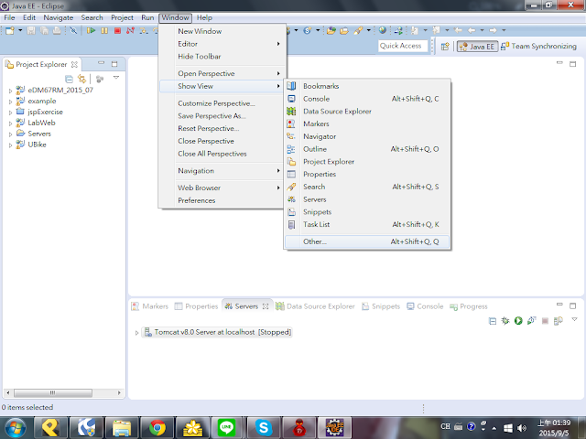Select Task List from Show View submenu
This screenshot has width=586, height=439.
(x=367, y=224)
